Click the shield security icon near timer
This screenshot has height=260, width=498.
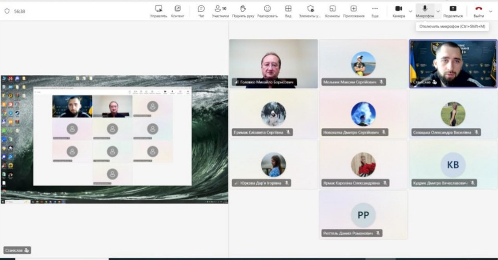tap(7, 11)
